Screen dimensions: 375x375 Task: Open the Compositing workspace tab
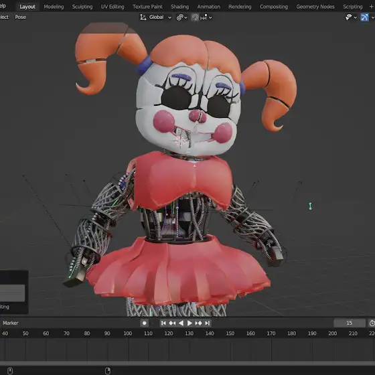(x=274, y=7)
